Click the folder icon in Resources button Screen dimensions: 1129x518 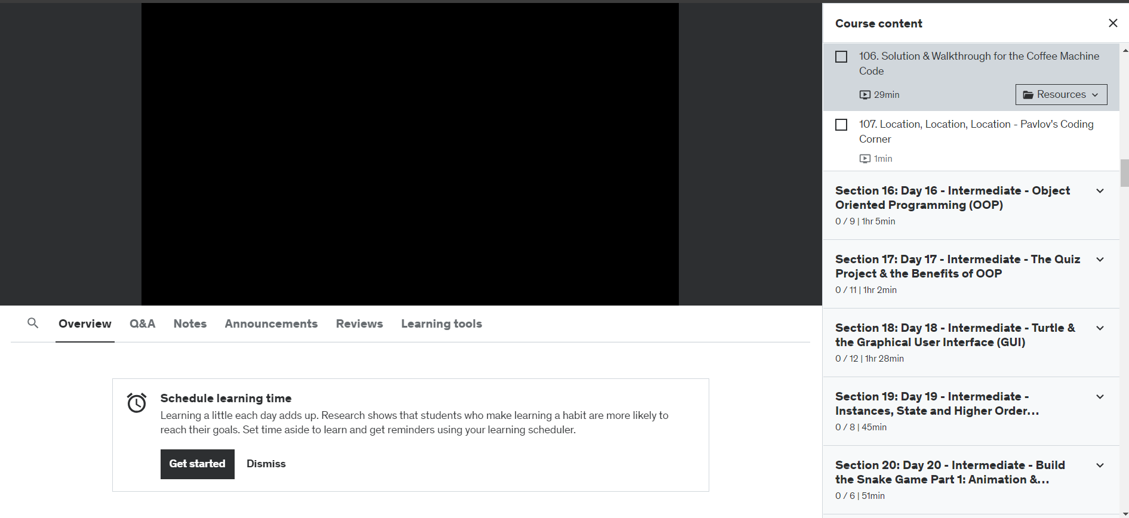(1028, 95)
